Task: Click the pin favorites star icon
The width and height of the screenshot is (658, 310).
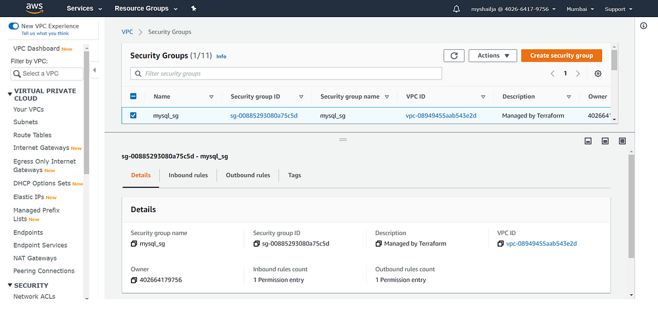Action: 193,9
